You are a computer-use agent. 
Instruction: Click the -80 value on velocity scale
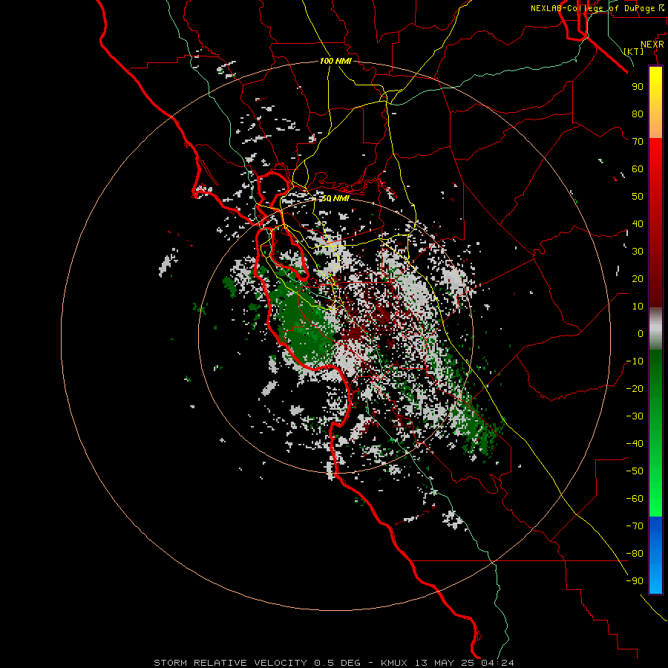[x=635, y=554]
